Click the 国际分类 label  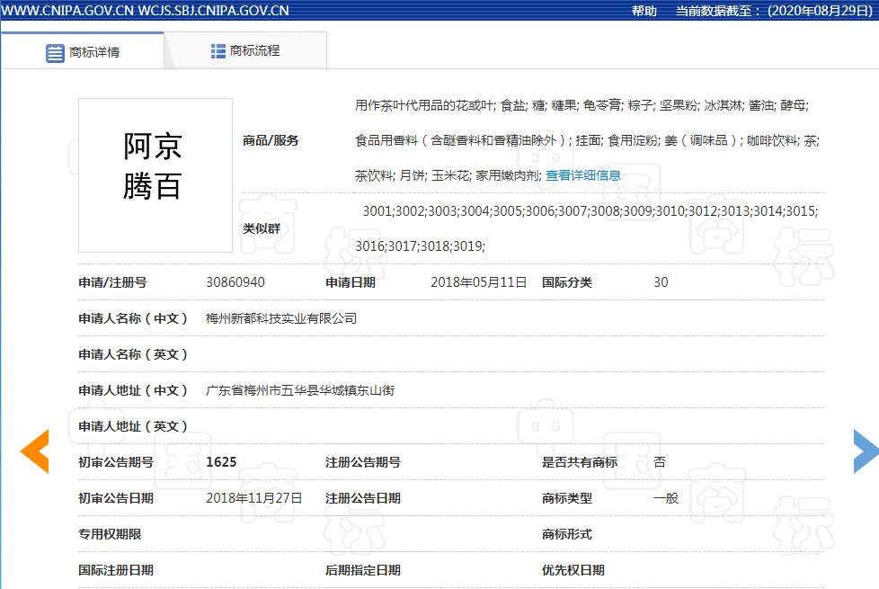(x=567, y=282)
